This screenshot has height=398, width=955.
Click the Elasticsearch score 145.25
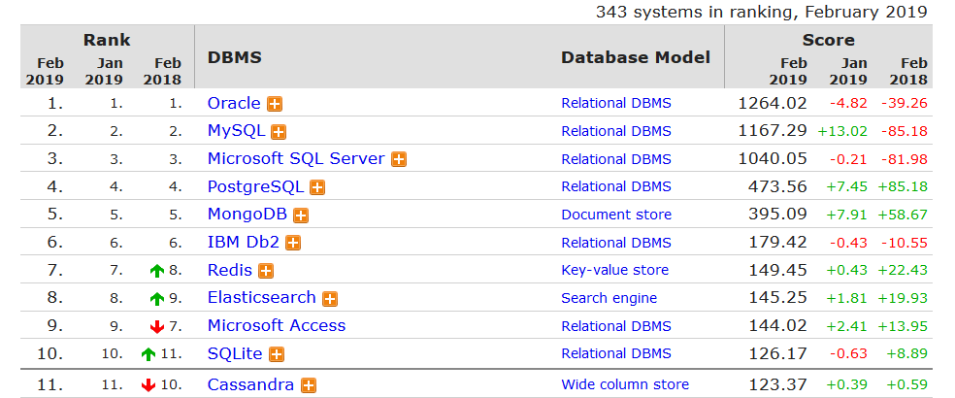777,299
